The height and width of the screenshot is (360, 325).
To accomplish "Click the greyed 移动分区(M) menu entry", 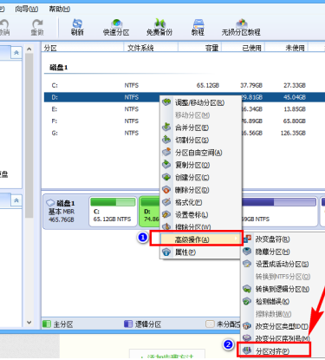I will [200, 115].
